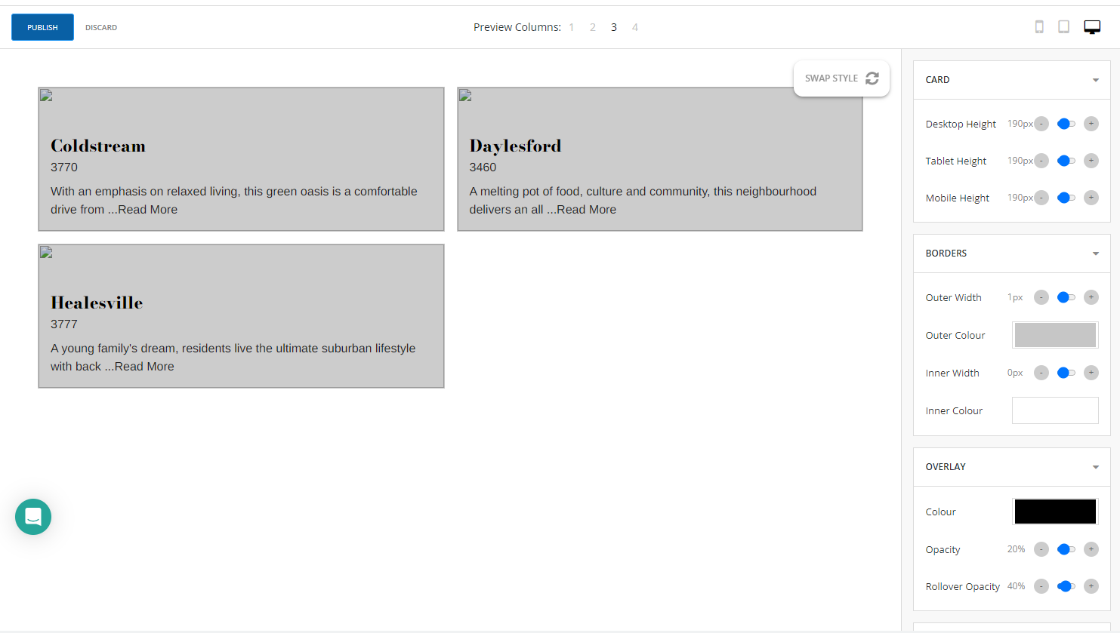Screen dimensions: 1120x633
Task: Click the overlay Opacity slider
Action: [x=1066, y=549]
